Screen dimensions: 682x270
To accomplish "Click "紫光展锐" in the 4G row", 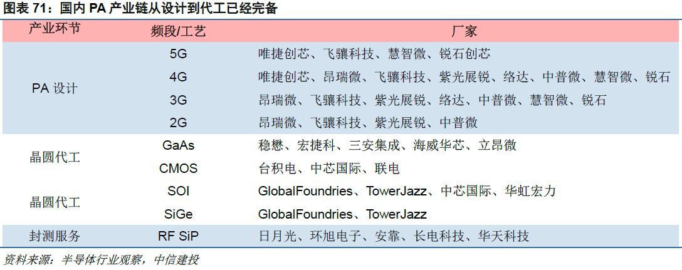I will click(465, 77).
